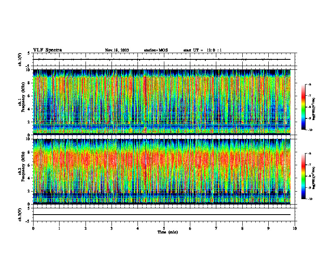Click the "0" tick on Time axis
Screen dimensions: 332x256
tap(33, 228)
